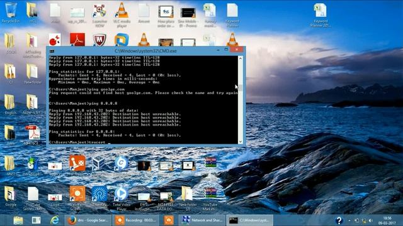Open File Explorer from the taskbar
Image resolution: width=403 pixels, height=226 pixels.
pyautogui.click(x=18, y=220)
